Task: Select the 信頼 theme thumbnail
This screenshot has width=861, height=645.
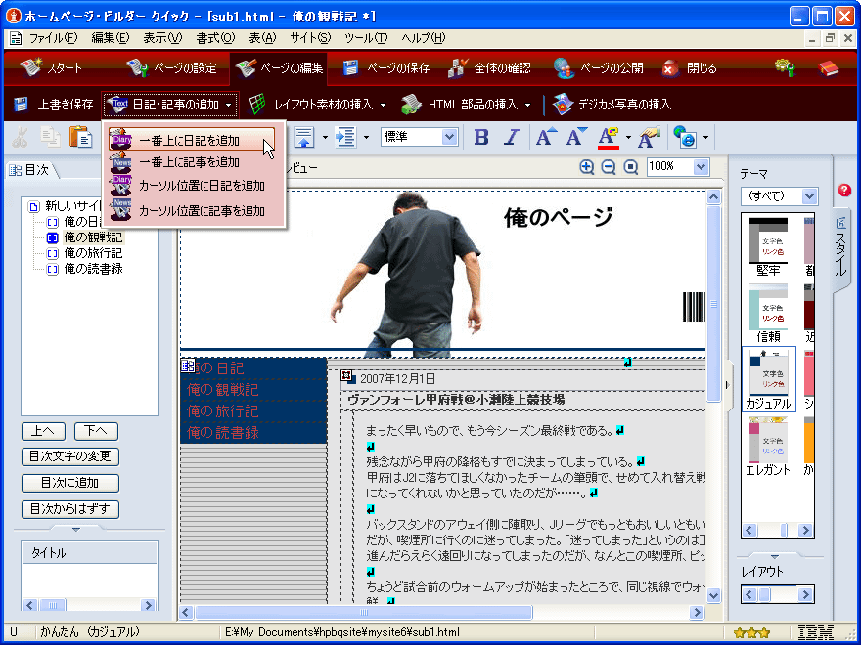Action: point(768,313)
